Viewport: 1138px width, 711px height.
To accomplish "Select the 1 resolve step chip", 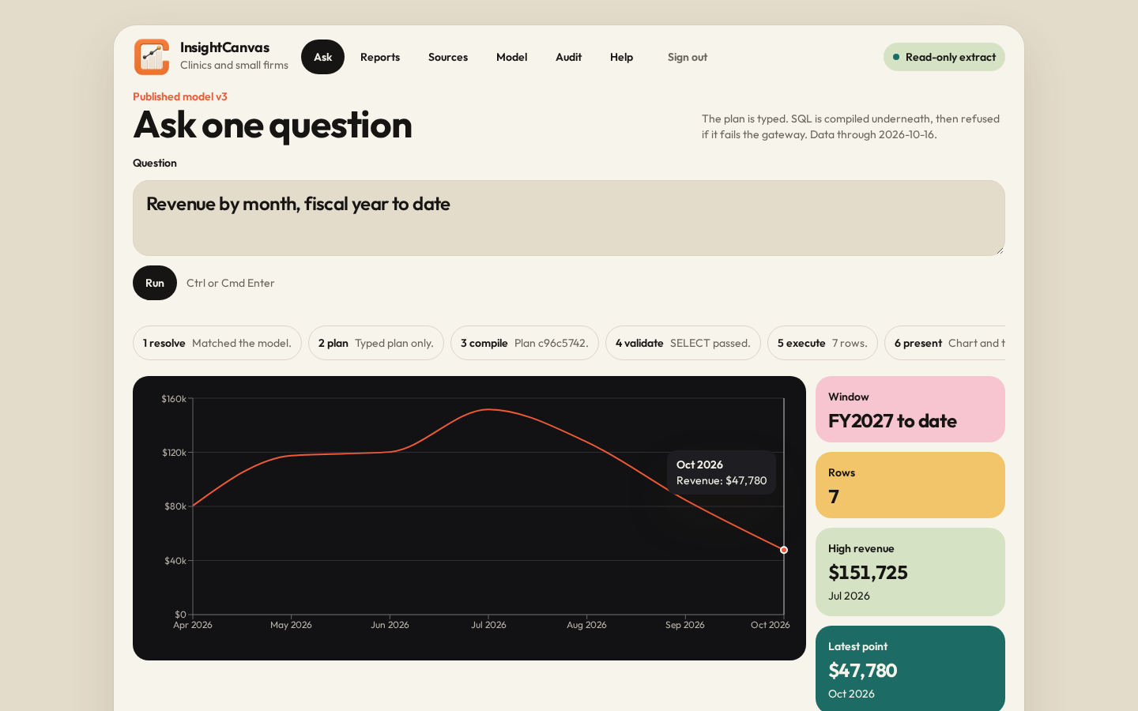I will [x=217, y=343].
